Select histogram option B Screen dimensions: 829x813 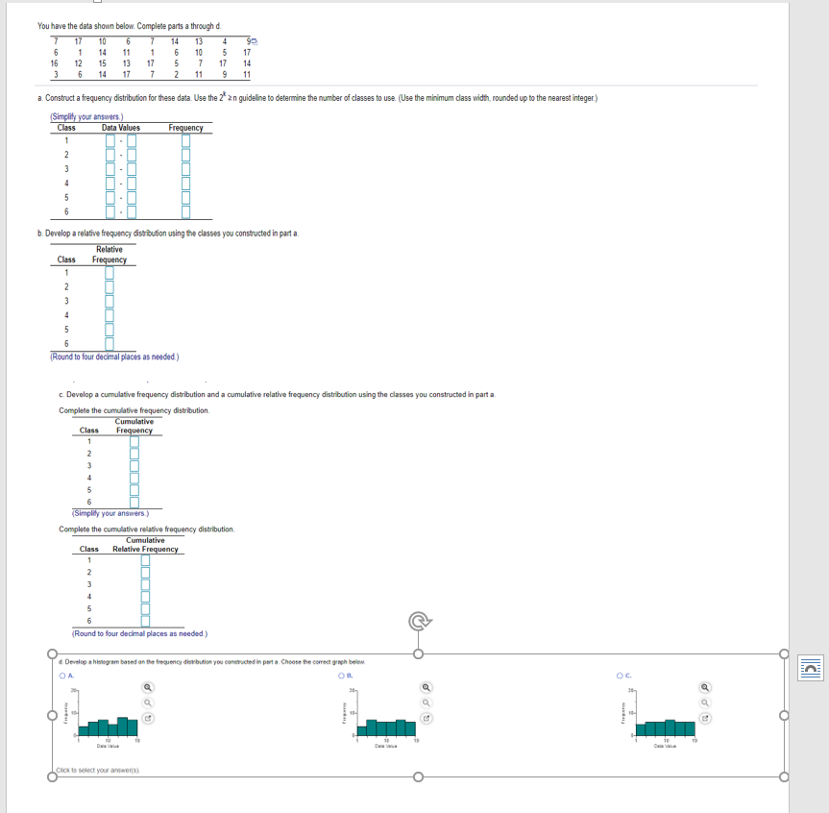coord(341,677)
